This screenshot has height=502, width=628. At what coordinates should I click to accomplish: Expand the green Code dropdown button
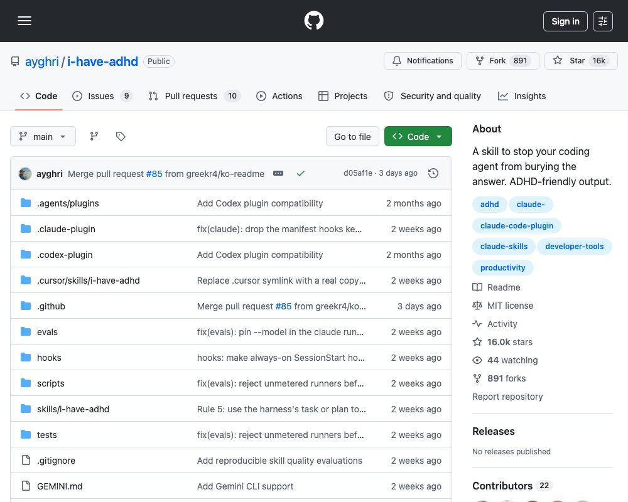pyautogui.click(x=418, y=137)
